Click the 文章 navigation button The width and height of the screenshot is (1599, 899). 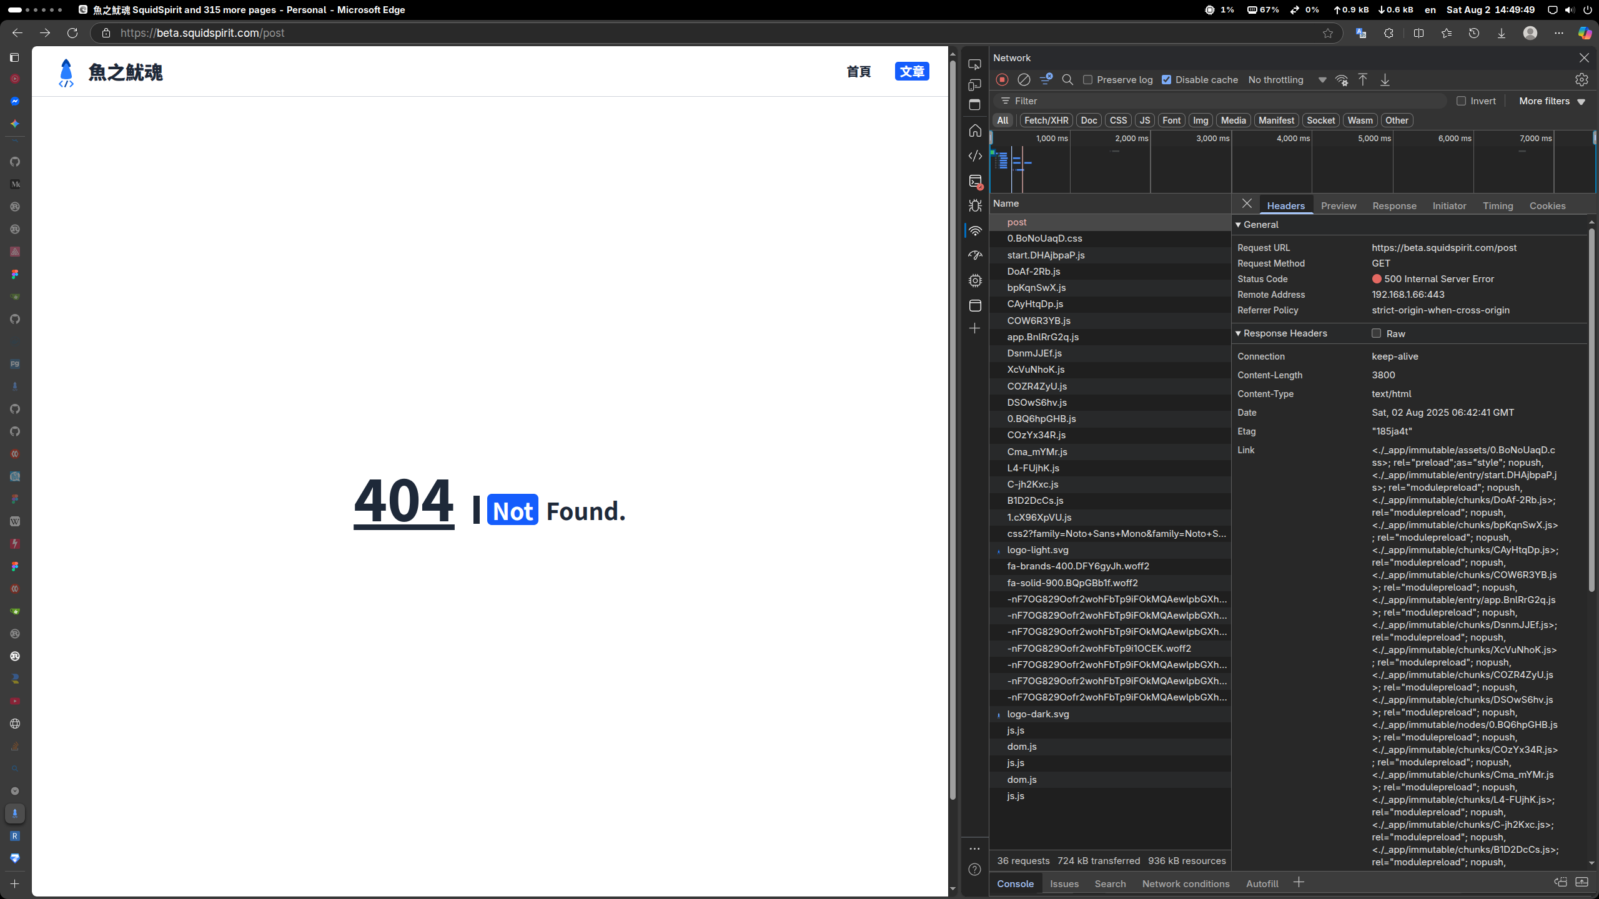point(911,72)
